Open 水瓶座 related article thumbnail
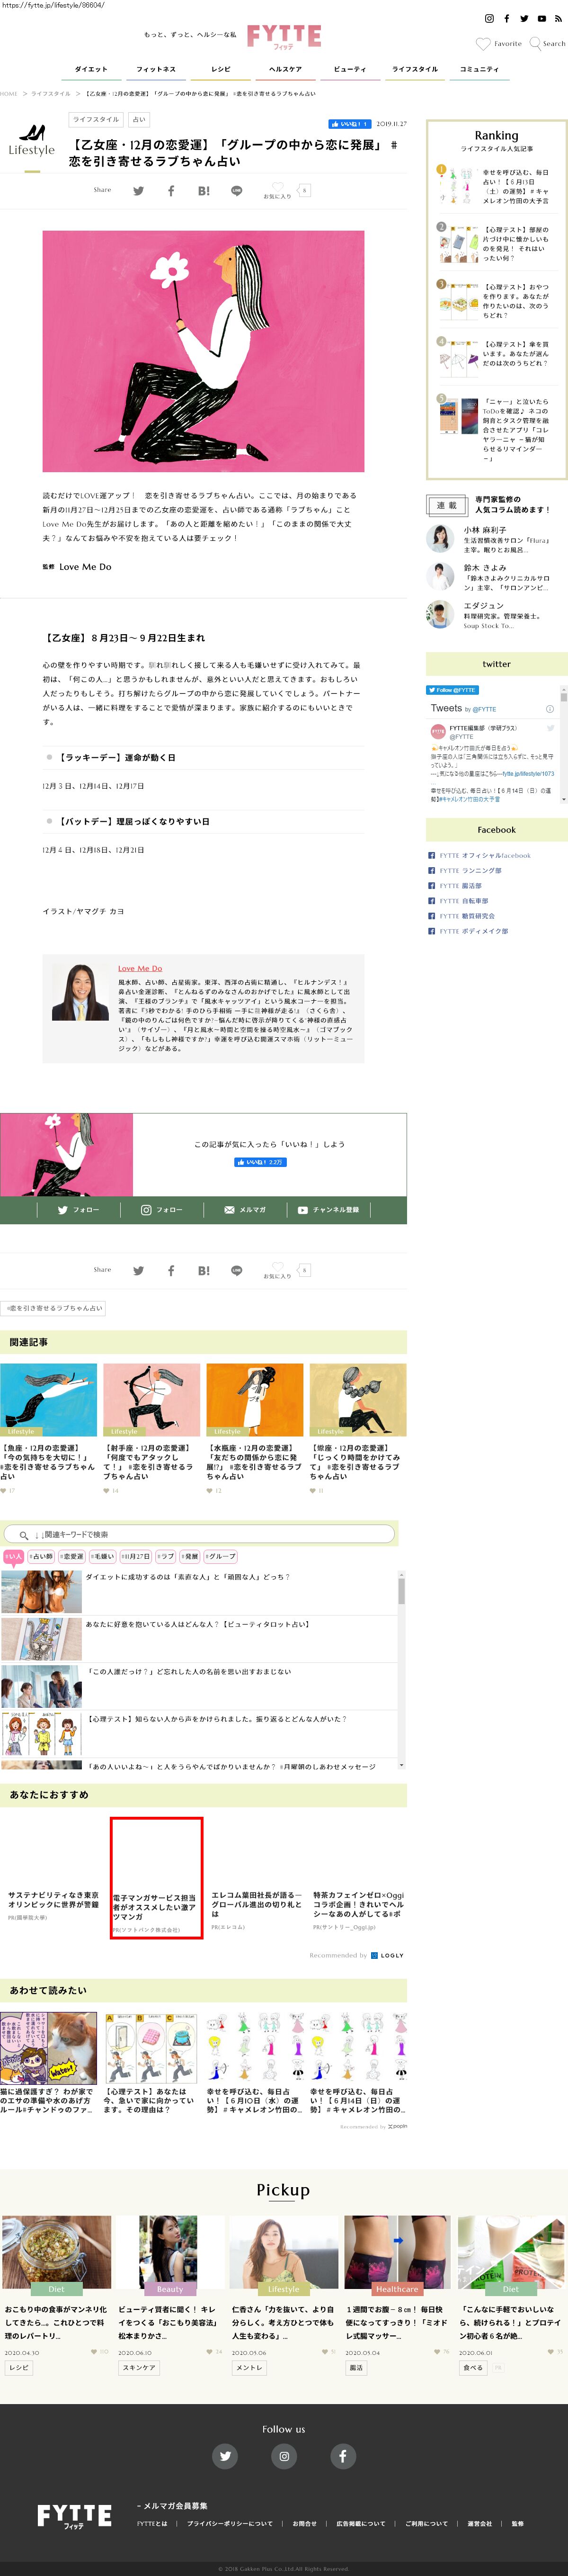The image size is (568, 2576). 255,1399
